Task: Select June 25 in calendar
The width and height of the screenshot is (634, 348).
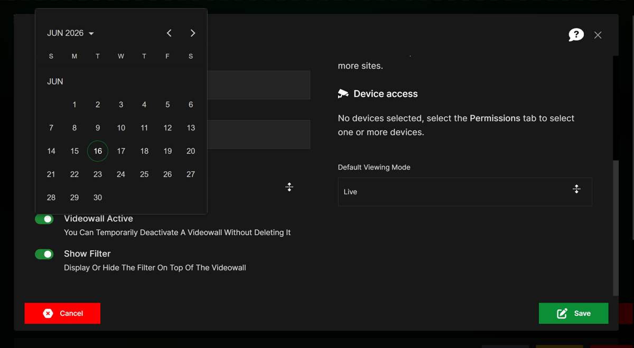Action: click(x=144, y=174)
